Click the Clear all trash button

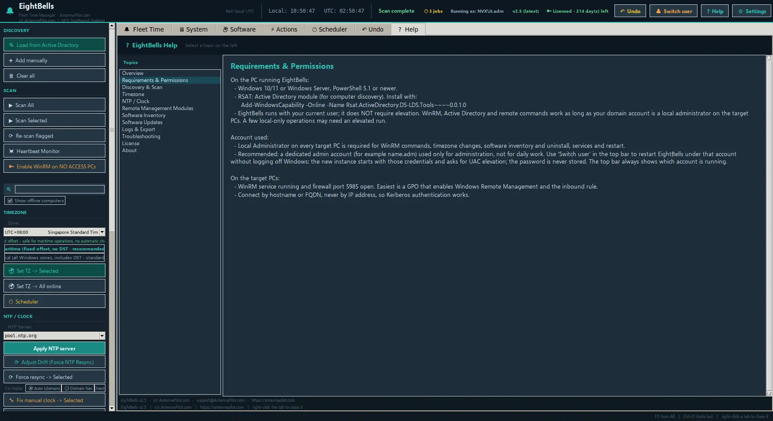(x=54, y=75)
